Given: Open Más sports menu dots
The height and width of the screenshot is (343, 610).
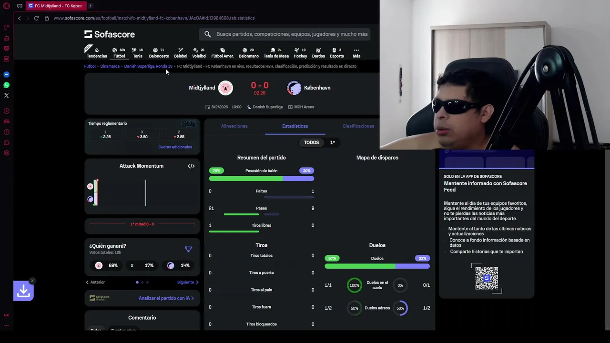Looking at the screenshot, I should [x=356, y=52].
